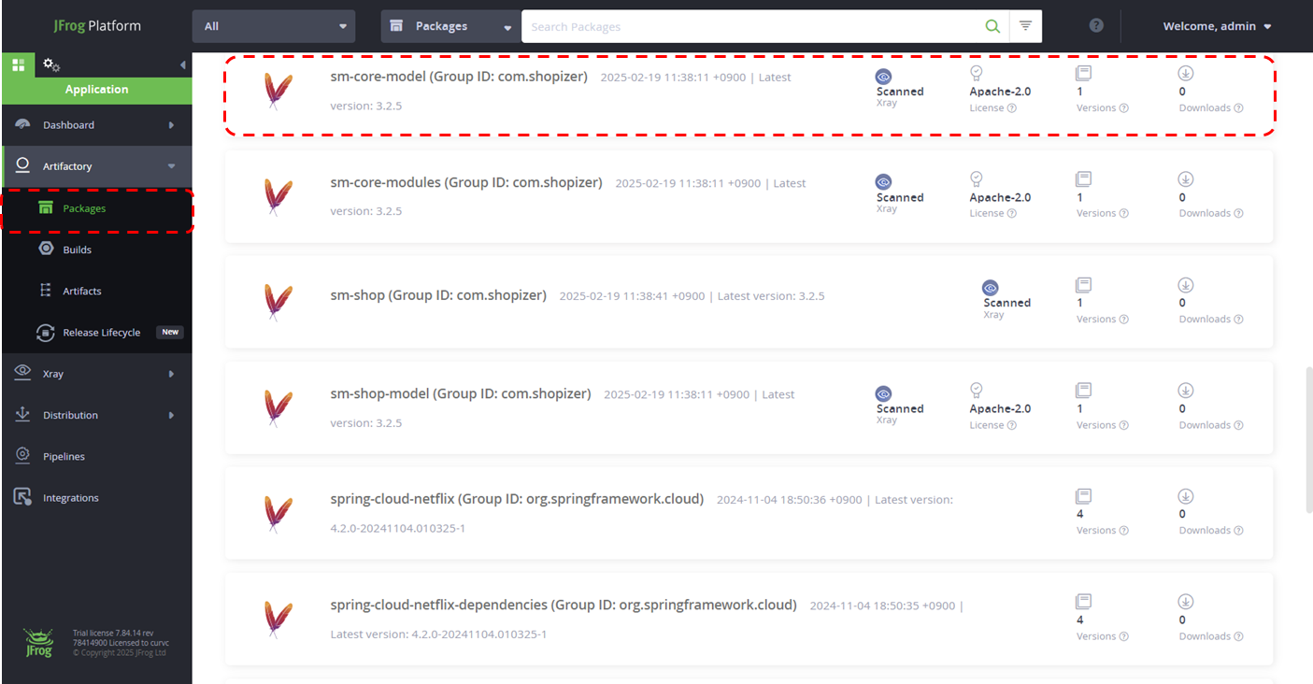This screenshot has height=684, width=1313.
Task: Click the Distribution download icon in sidebar
Action: [23, 415]
